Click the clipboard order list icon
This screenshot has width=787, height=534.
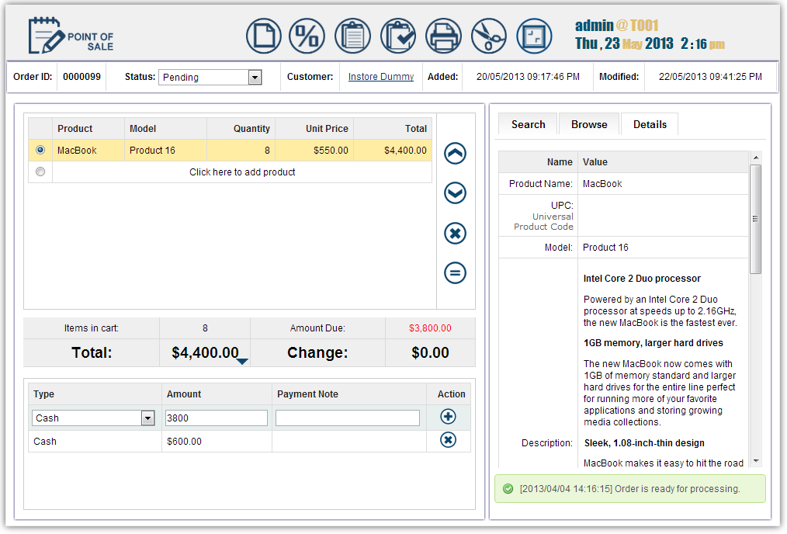[353, 36]
